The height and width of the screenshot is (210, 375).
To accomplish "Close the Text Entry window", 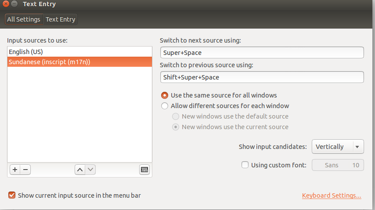I will (5, 4).
